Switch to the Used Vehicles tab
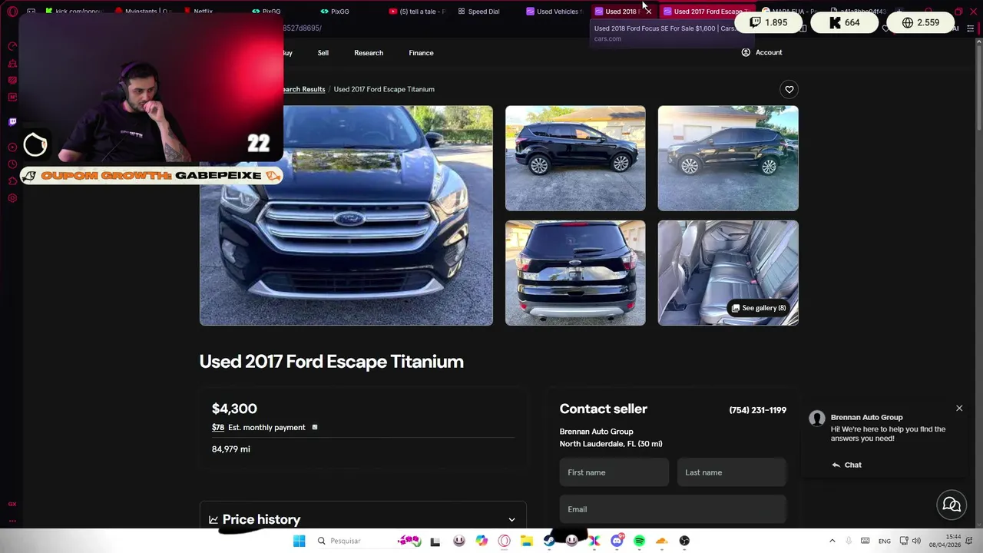 (x=554, y=12)
